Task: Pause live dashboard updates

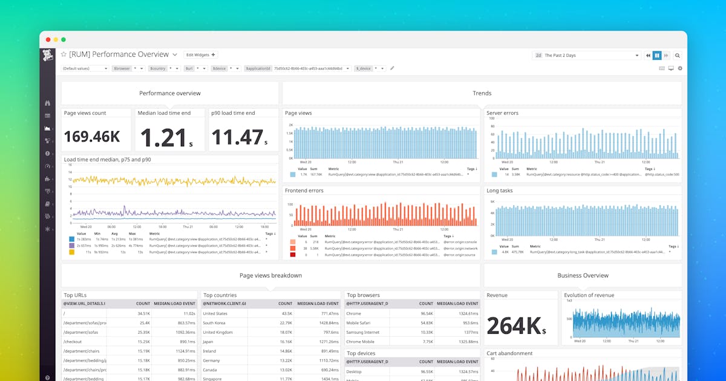Action: 657,55
